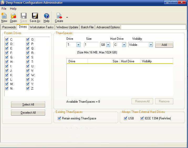
Task: Toggle the F: frozen drive checkbox
Action: [7, 53]
